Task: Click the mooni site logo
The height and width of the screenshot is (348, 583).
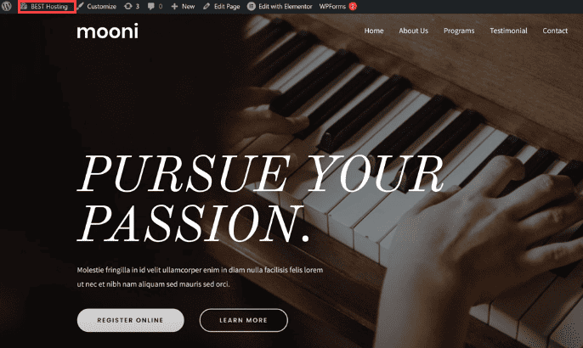Action: (107, 31)
